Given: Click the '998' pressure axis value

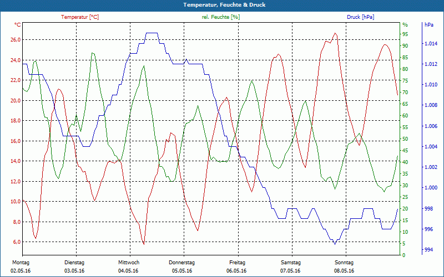Looking at the screenshot, I should coord(428,209).
